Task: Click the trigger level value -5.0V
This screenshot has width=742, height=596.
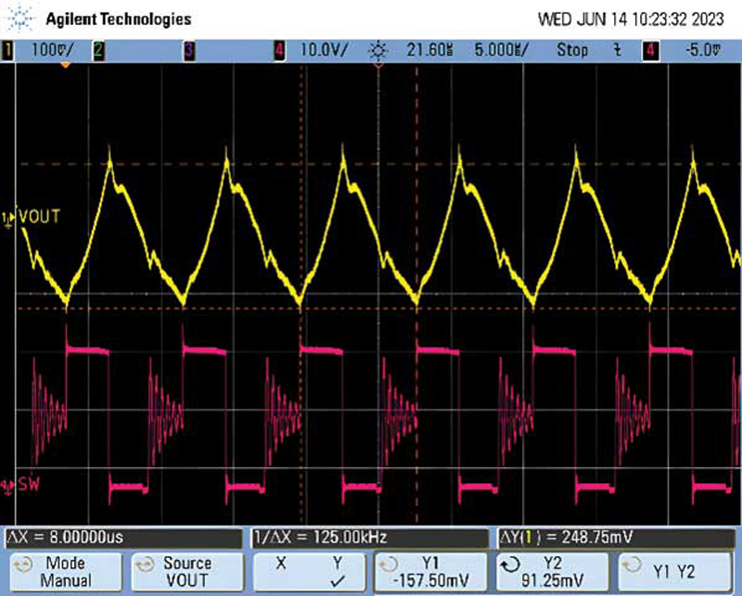Action: tap(696, 50)
